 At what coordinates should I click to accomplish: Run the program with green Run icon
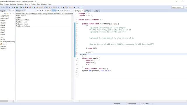[x=17, y=7]
